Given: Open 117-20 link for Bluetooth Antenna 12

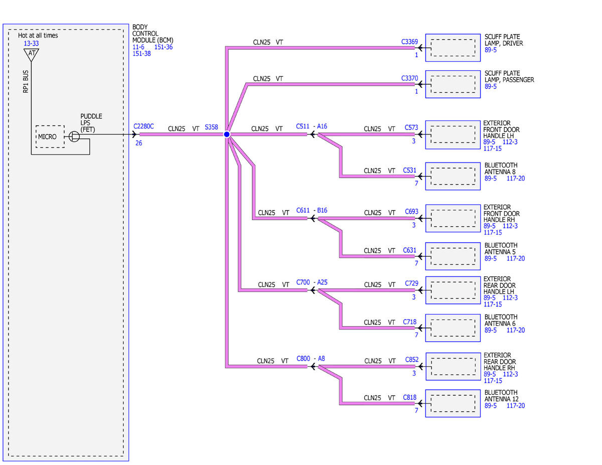Looking at the screenshot, I should coord(516,405).
